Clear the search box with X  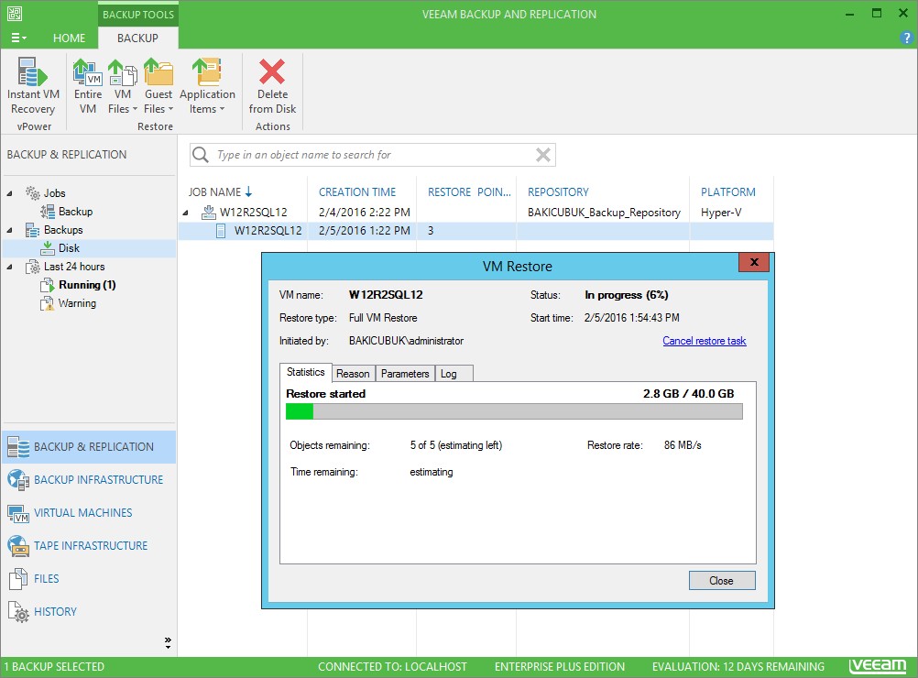[x=542, y=155]
